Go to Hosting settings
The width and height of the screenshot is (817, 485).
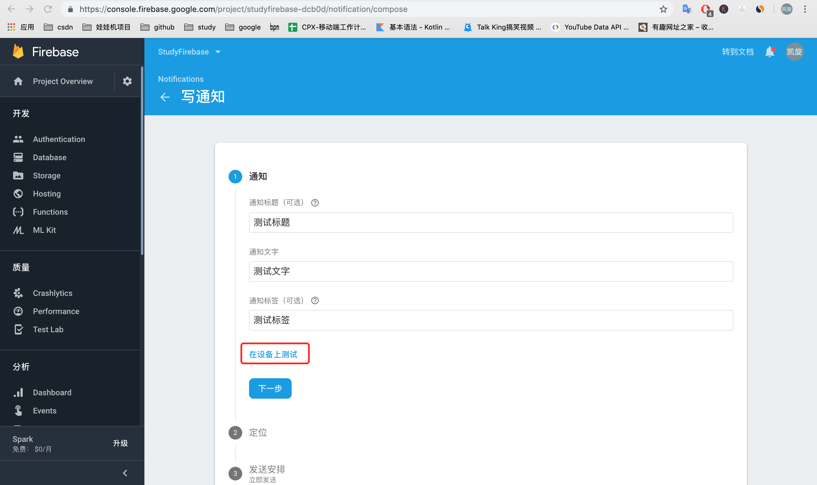click(x=46, y=193)
